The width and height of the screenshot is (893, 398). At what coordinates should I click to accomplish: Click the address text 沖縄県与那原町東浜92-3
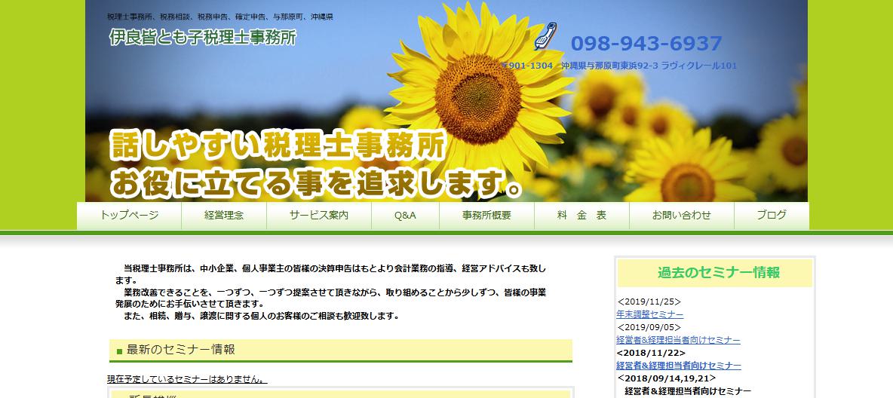click(610, 66)
